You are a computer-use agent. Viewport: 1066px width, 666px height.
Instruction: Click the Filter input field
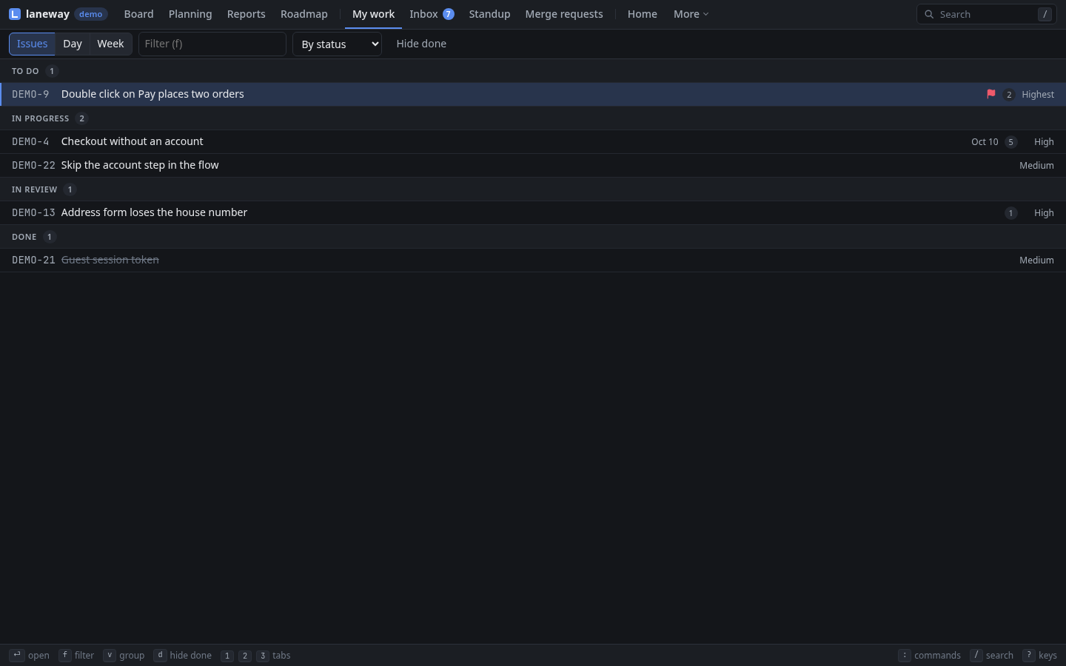click(212, 44)
